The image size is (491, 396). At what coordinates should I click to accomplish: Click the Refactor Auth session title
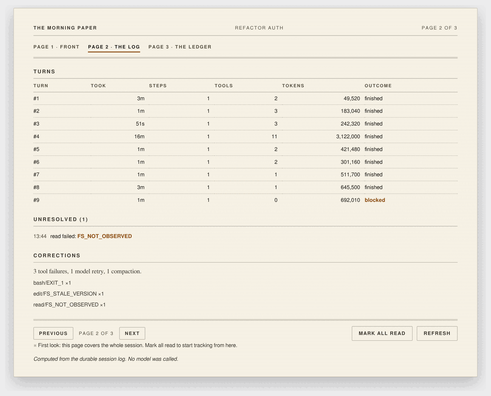tap(259, 28)
